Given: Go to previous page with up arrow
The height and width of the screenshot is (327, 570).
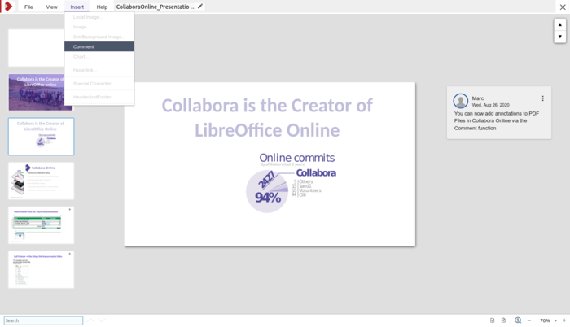Looking at the screenshot, I should pyautogui.click(x=560, y=24).
